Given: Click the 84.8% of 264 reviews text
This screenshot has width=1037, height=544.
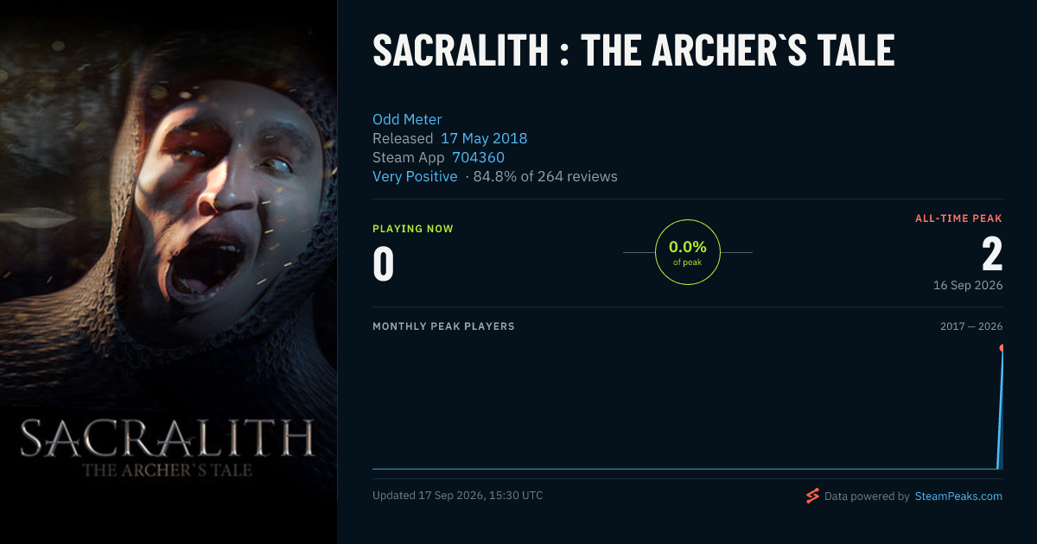Looking at the screenshot, I should [545, 176].
